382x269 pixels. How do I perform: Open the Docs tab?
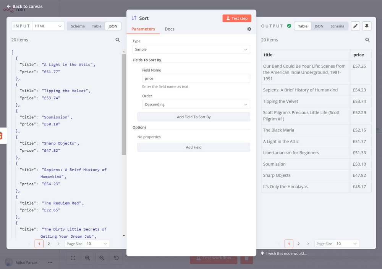click(169, 29)
